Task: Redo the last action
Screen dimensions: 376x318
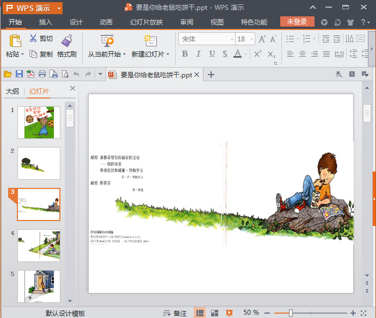Action: click(88, 74)
